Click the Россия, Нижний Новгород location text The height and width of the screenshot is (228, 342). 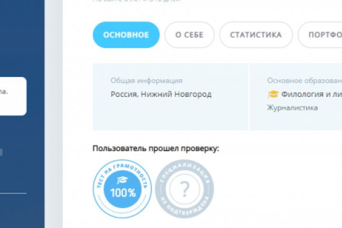pyautogui.click(x=161, y=94)
